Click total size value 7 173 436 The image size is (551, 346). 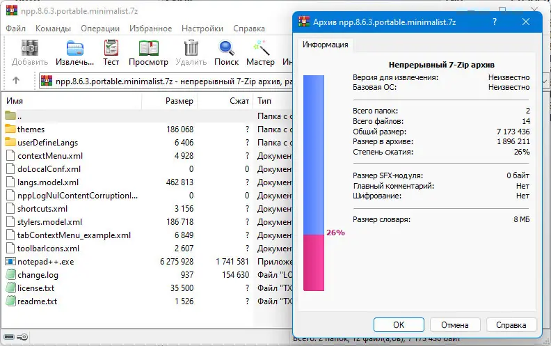coord(513,132)
